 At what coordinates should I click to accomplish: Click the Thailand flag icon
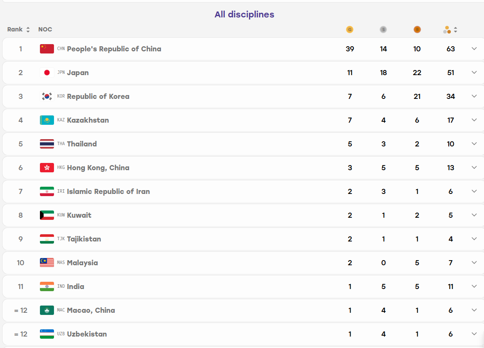[x=47, y=143]
